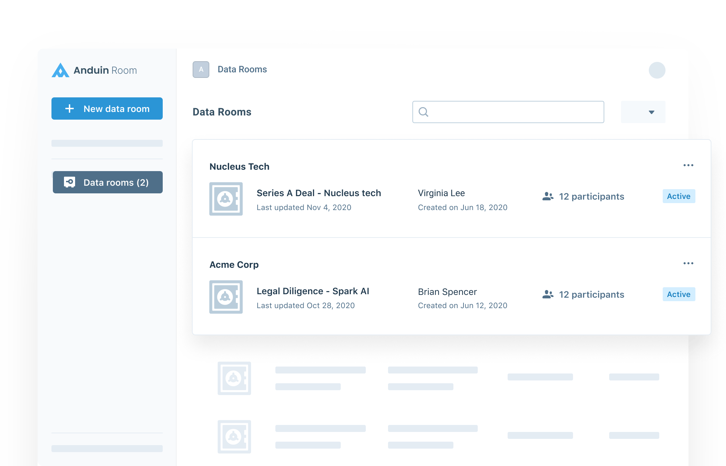Click participants icon in Nucleus Tech row
The height and width of the screenshot is (466, 726).
(548, 196)
